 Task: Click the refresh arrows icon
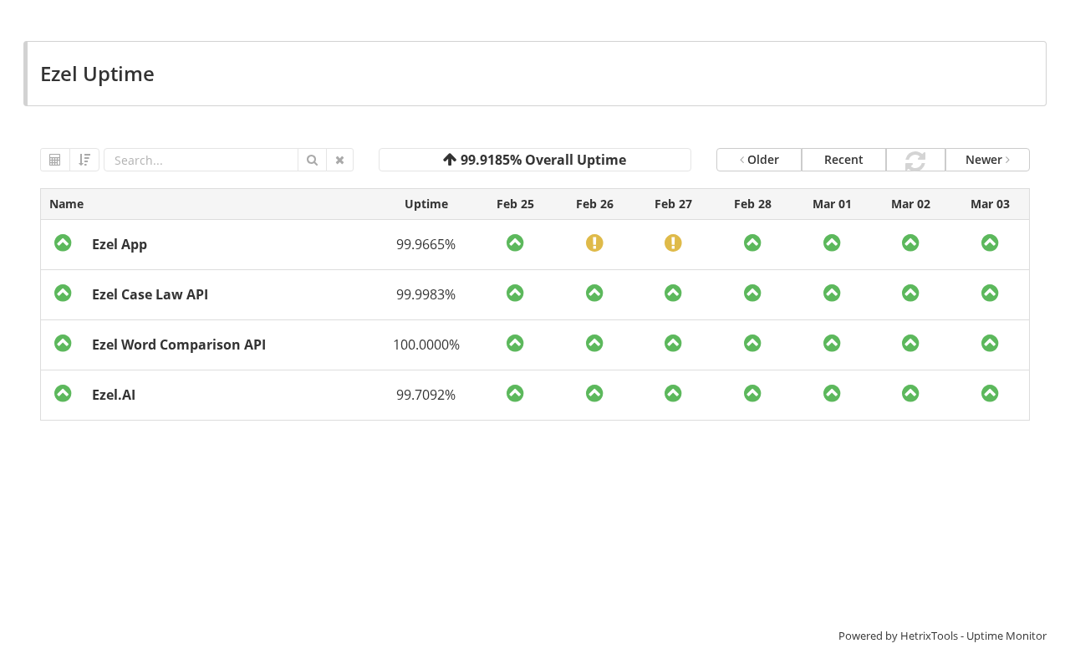click(x=915, y=160)
